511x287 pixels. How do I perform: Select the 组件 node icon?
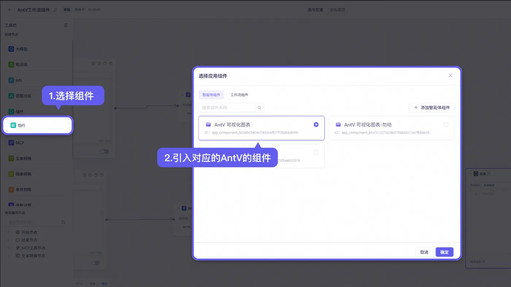[13, 125]
